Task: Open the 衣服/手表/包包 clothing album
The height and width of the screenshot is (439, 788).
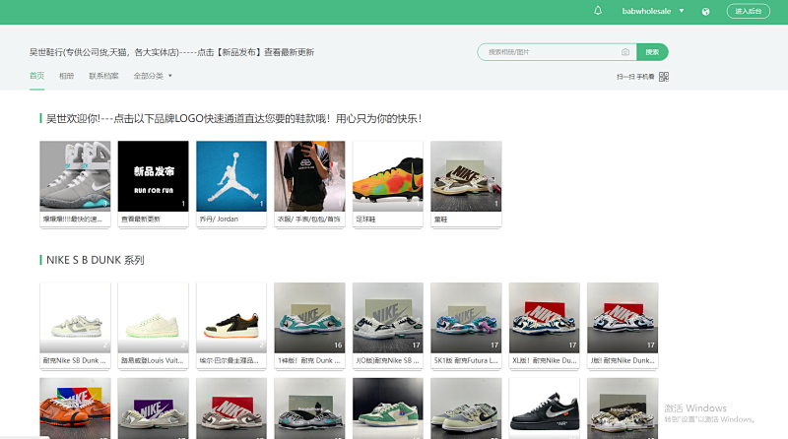Action: coord(309,176)
